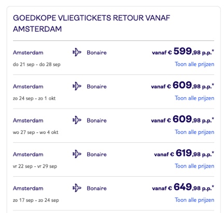This screenshot has height=213, width=224.
Task: Click the airplane icon for the 22 sep flight
Action: [77, 154]
